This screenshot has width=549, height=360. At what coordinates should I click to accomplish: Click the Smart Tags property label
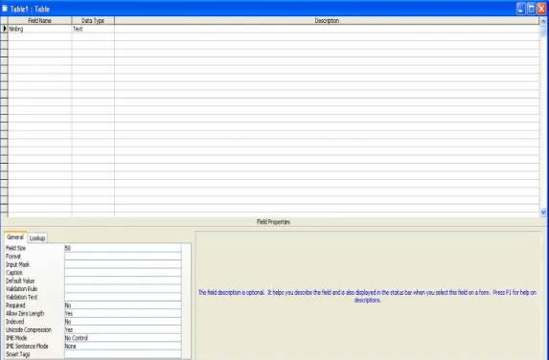tap(18, 354)
